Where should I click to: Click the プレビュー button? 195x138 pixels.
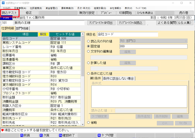pyautogui.click(x=106, y=13)
